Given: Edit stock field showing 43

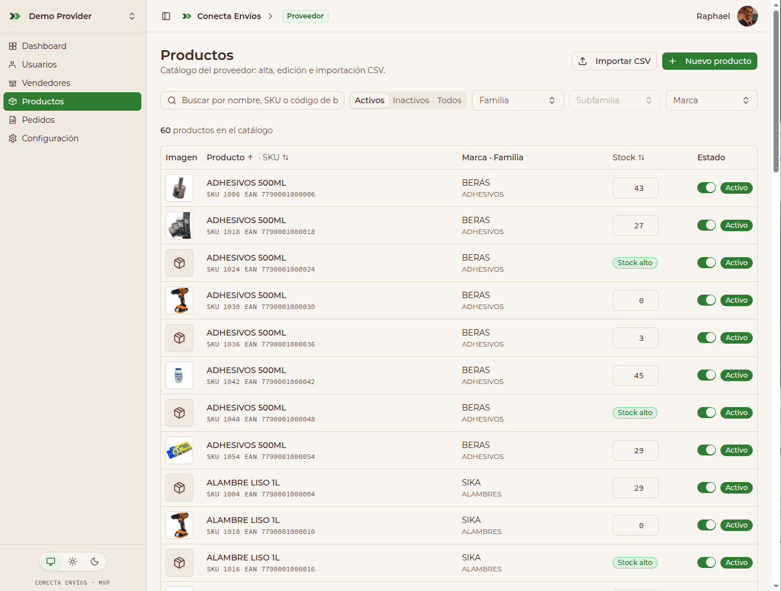Looking at the screenshot, I should coord(636,188).
